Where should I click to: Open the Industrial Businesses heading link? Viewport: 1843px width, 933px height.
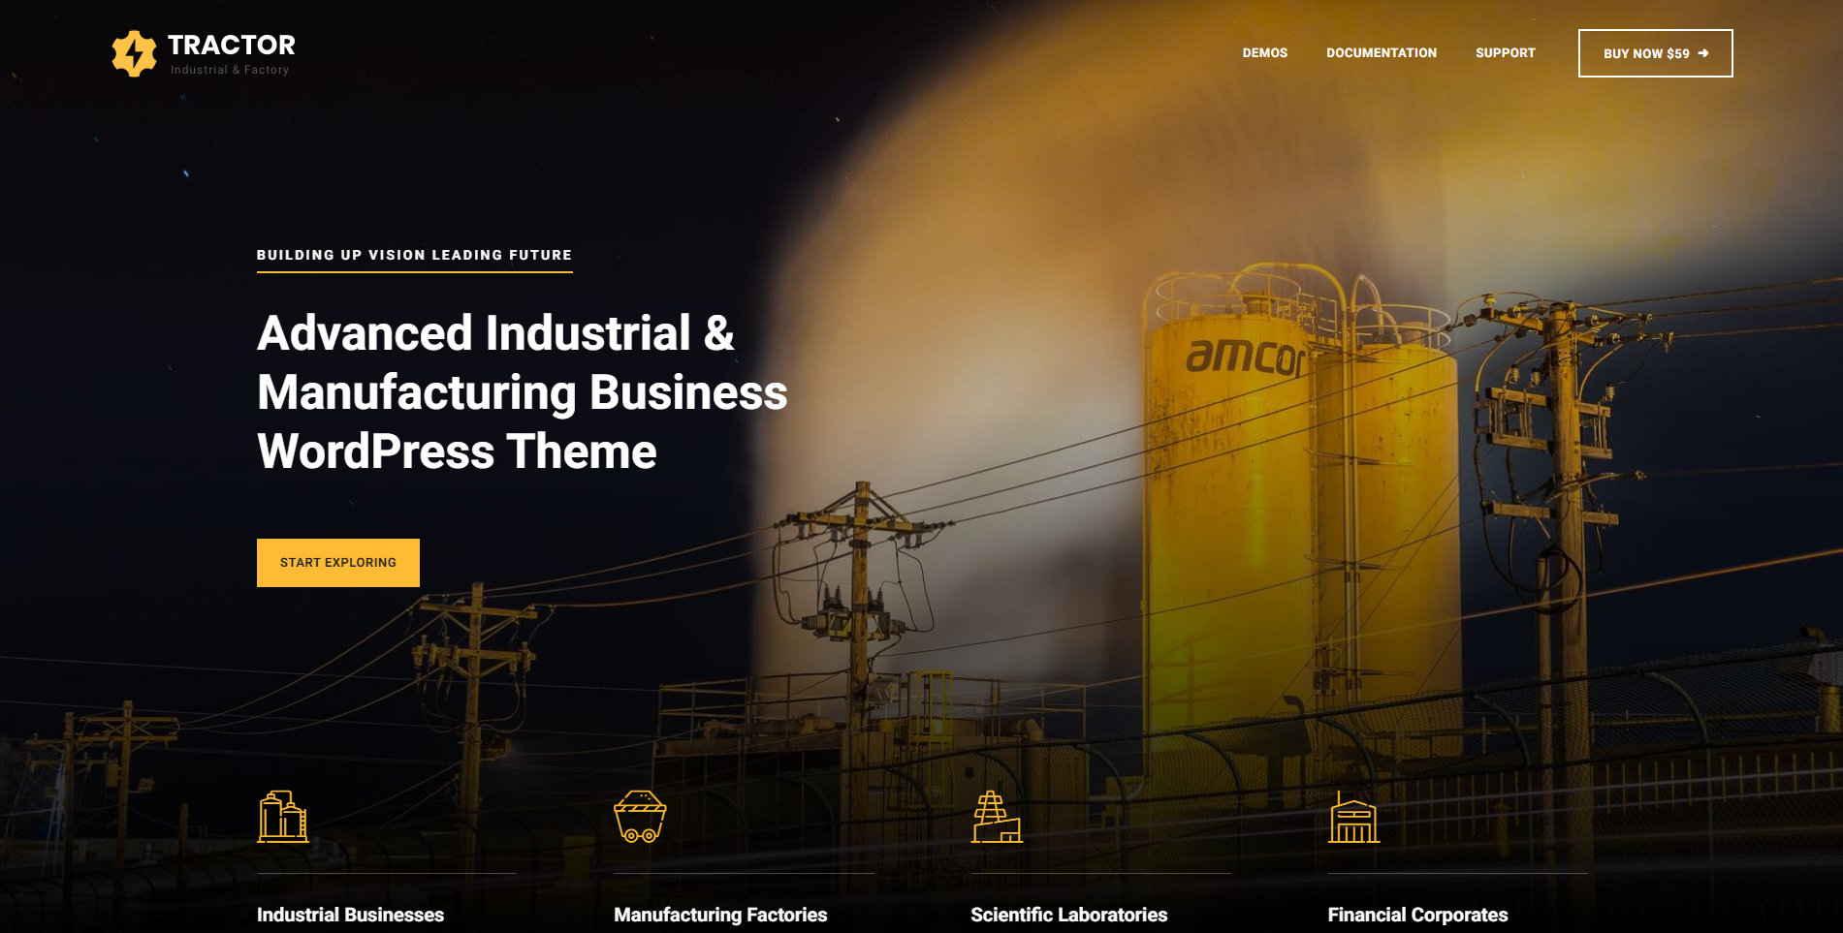pyautogui.click(x=350, y=915)
